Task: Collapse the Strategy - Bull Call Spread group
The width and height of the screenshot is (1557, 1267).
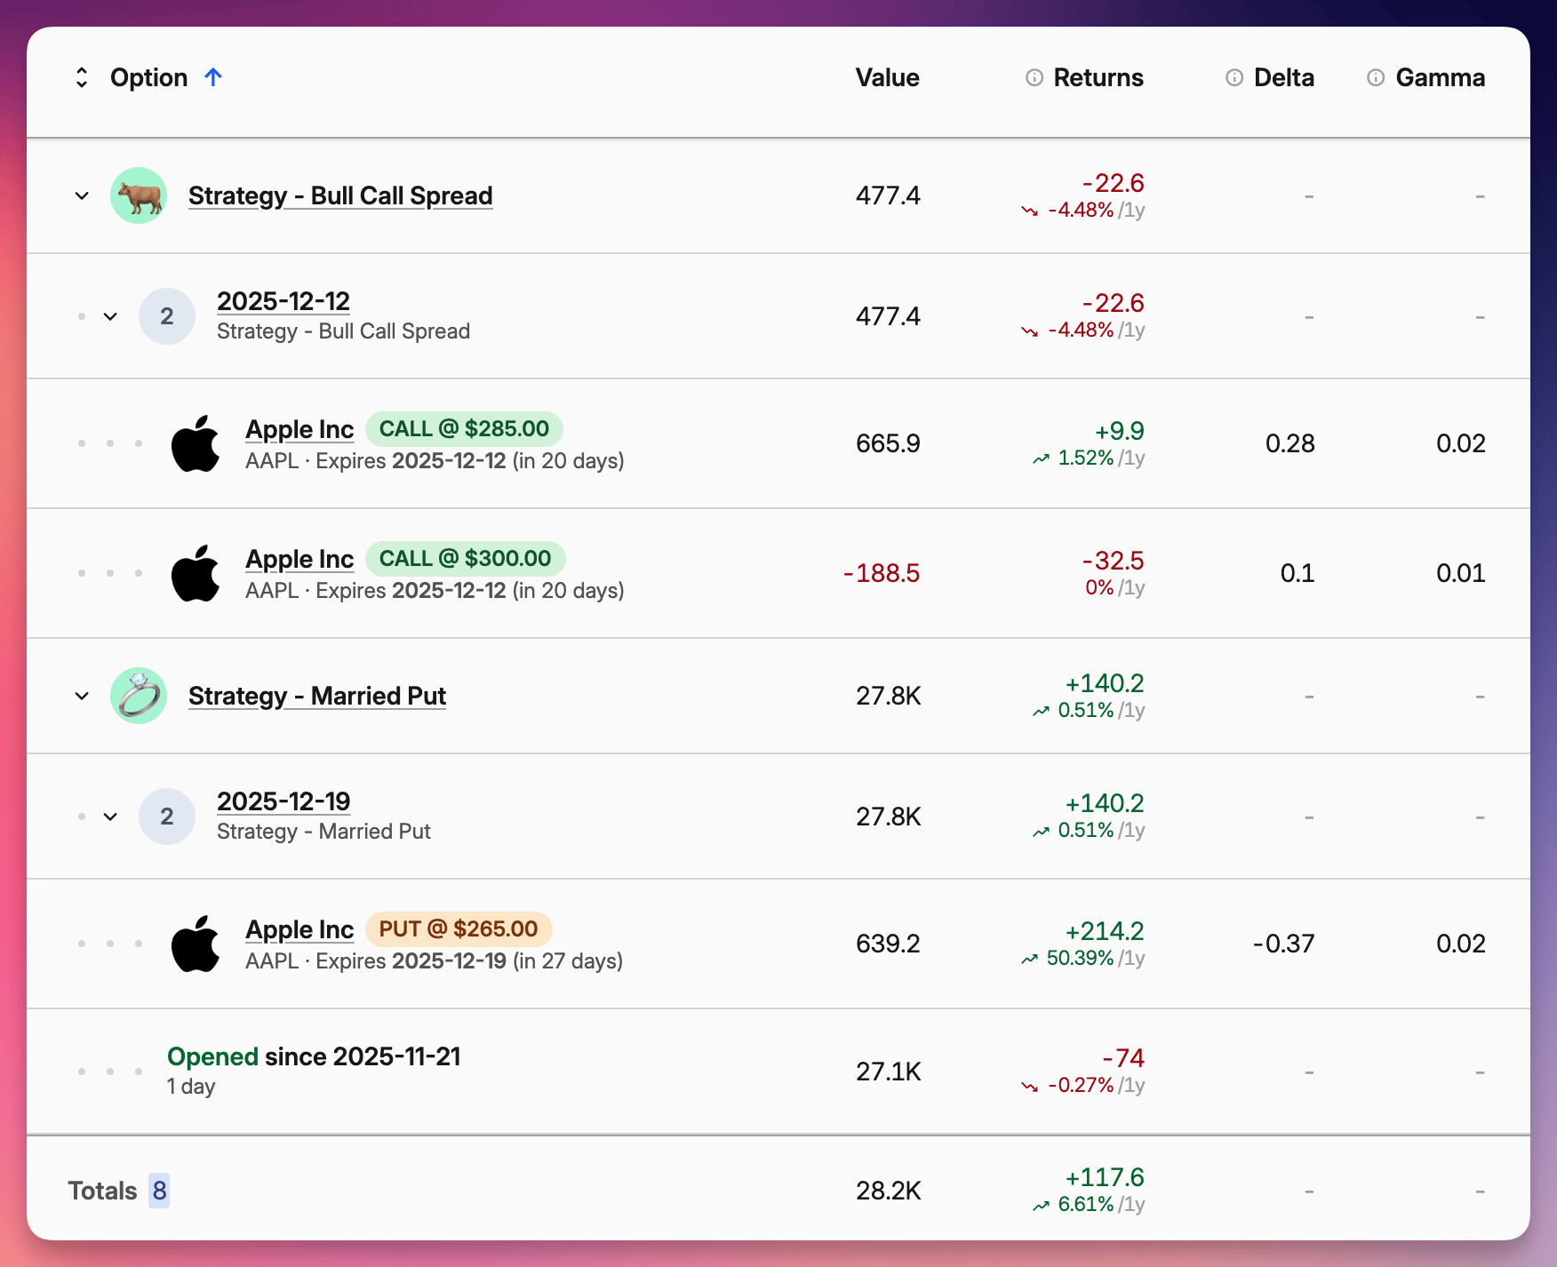Action: coord(81,195)
